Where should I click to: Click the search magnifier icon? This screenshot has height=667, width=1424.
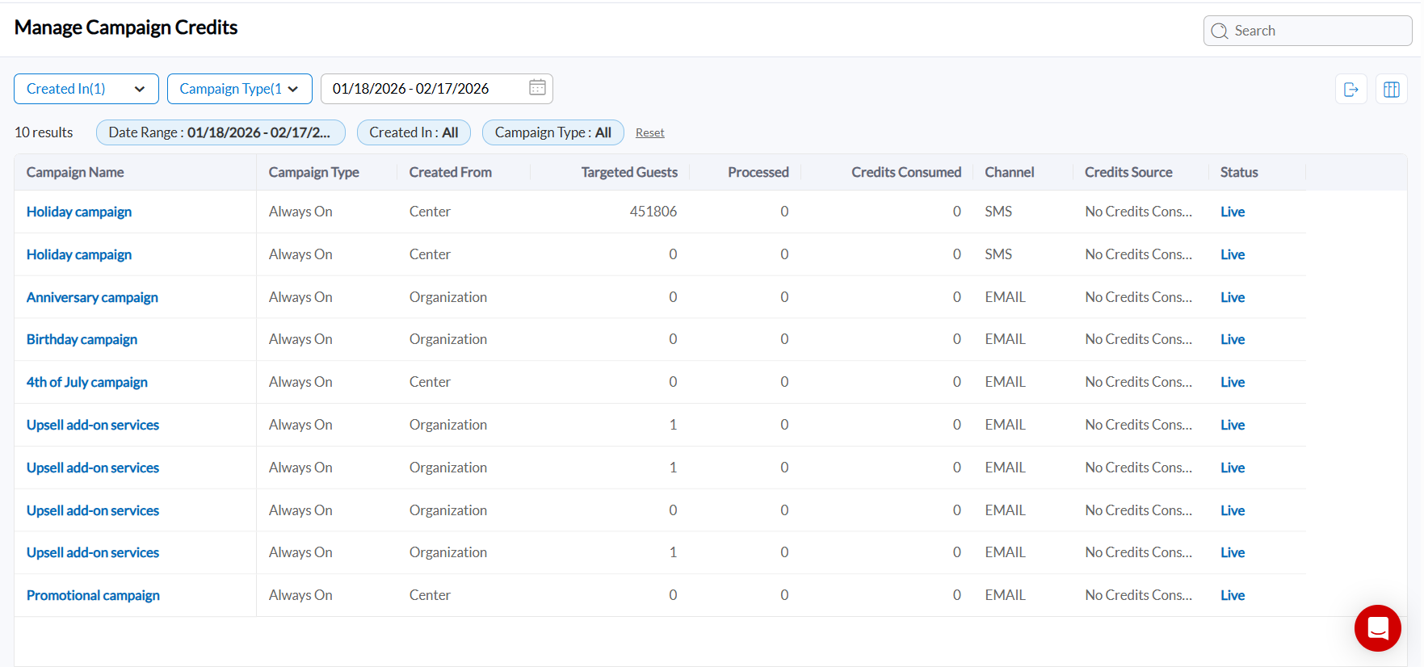1220,31
